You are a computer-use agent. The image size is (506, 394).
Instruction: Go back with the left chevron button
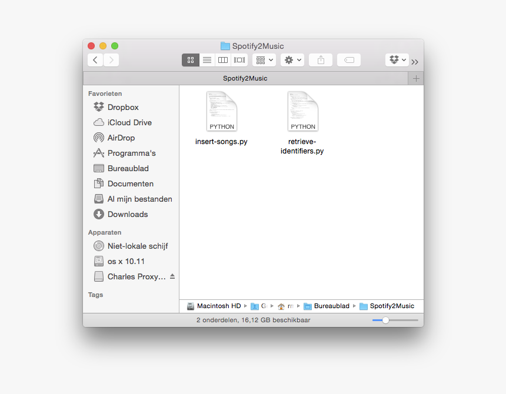click(95, 60)
